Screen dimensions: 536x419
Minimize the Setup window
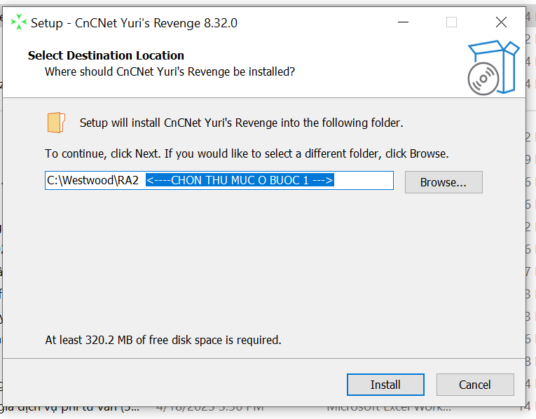pyautogui.click(x=402, y=22)
